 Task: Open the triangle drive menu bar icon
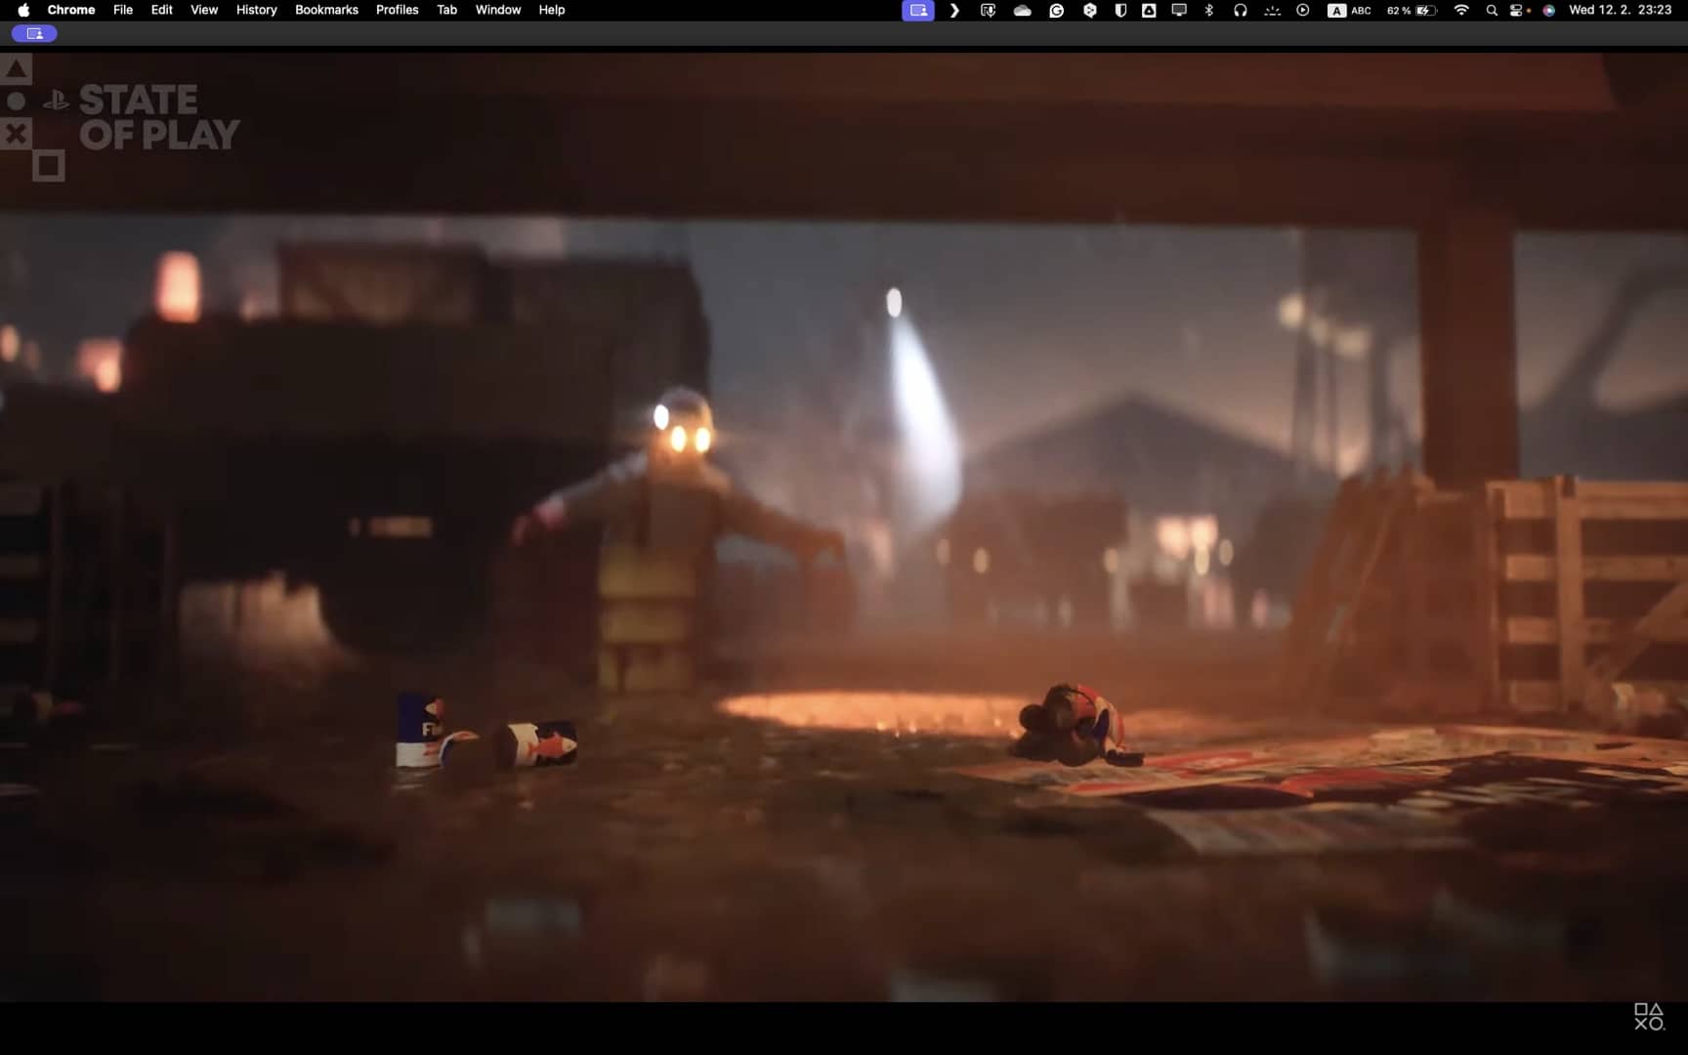pos(1150,10)
